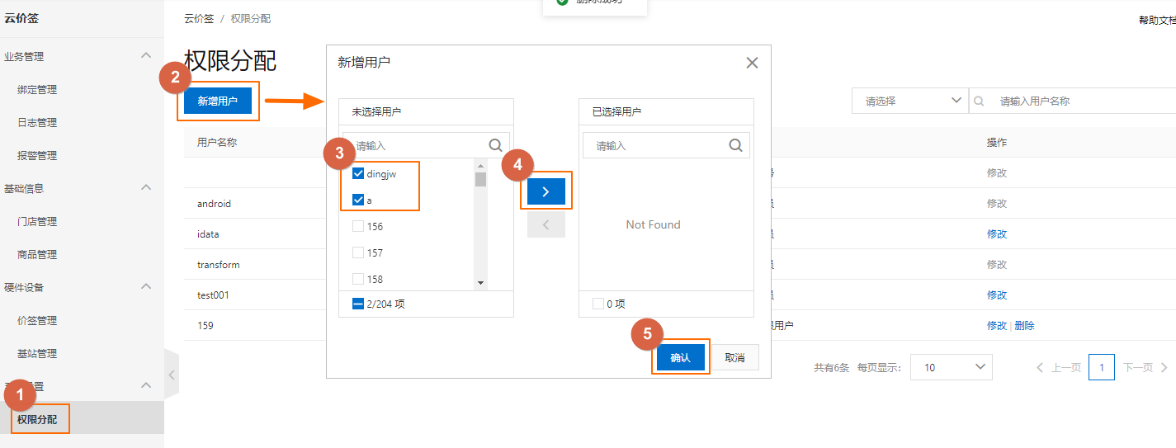Open the 请选择 dropdown filter
This screenshot has height=448, width=1176.
point(910,101)
